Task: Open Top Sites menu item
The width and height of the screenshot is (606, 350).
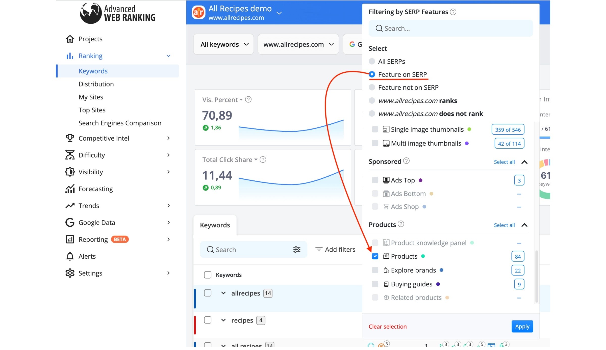Action: click(92, 110)
